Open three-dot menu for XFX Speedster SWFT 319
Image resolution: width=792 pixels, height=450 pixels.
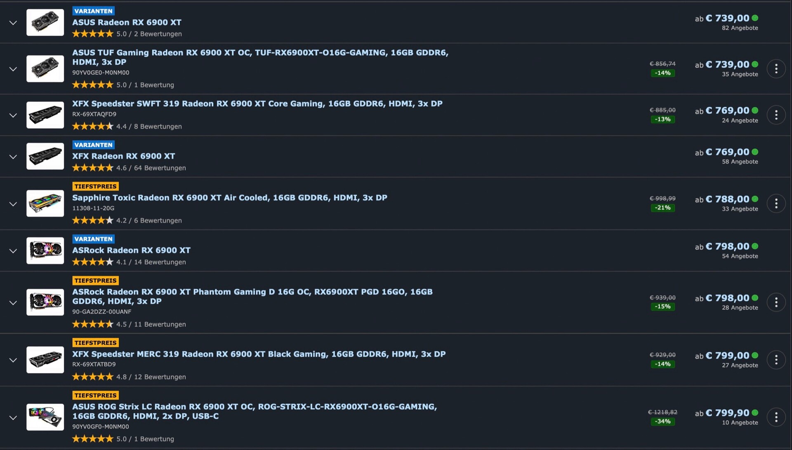tap(776, 115)
